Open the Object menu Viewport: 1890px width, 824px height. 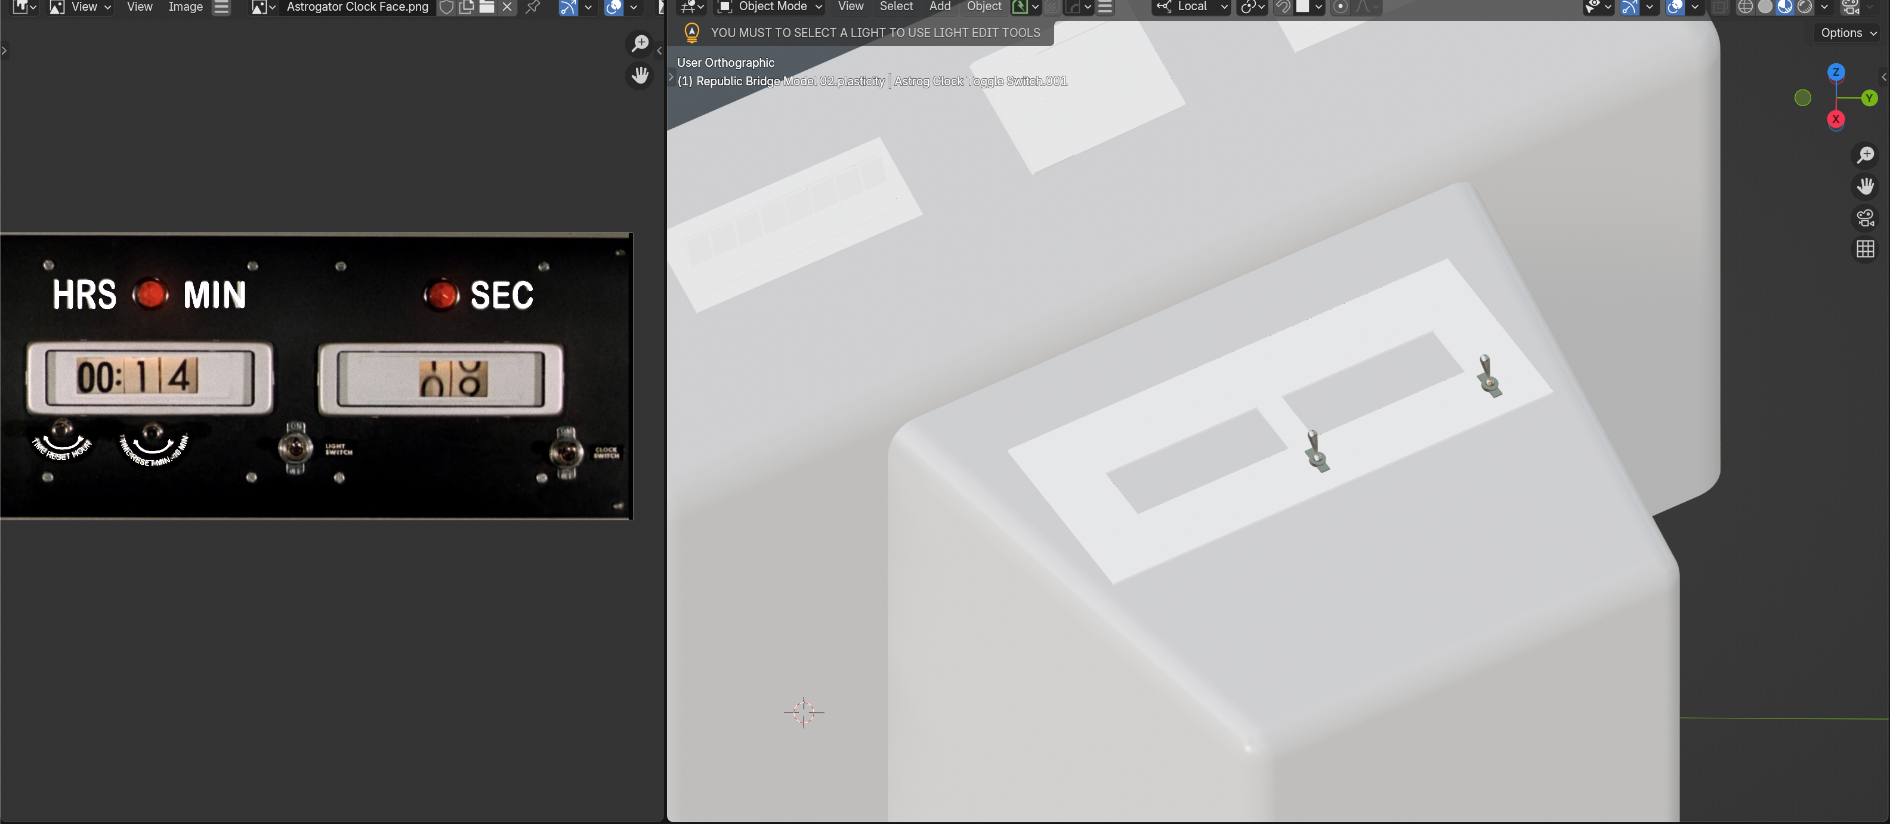tap(984, 7)
